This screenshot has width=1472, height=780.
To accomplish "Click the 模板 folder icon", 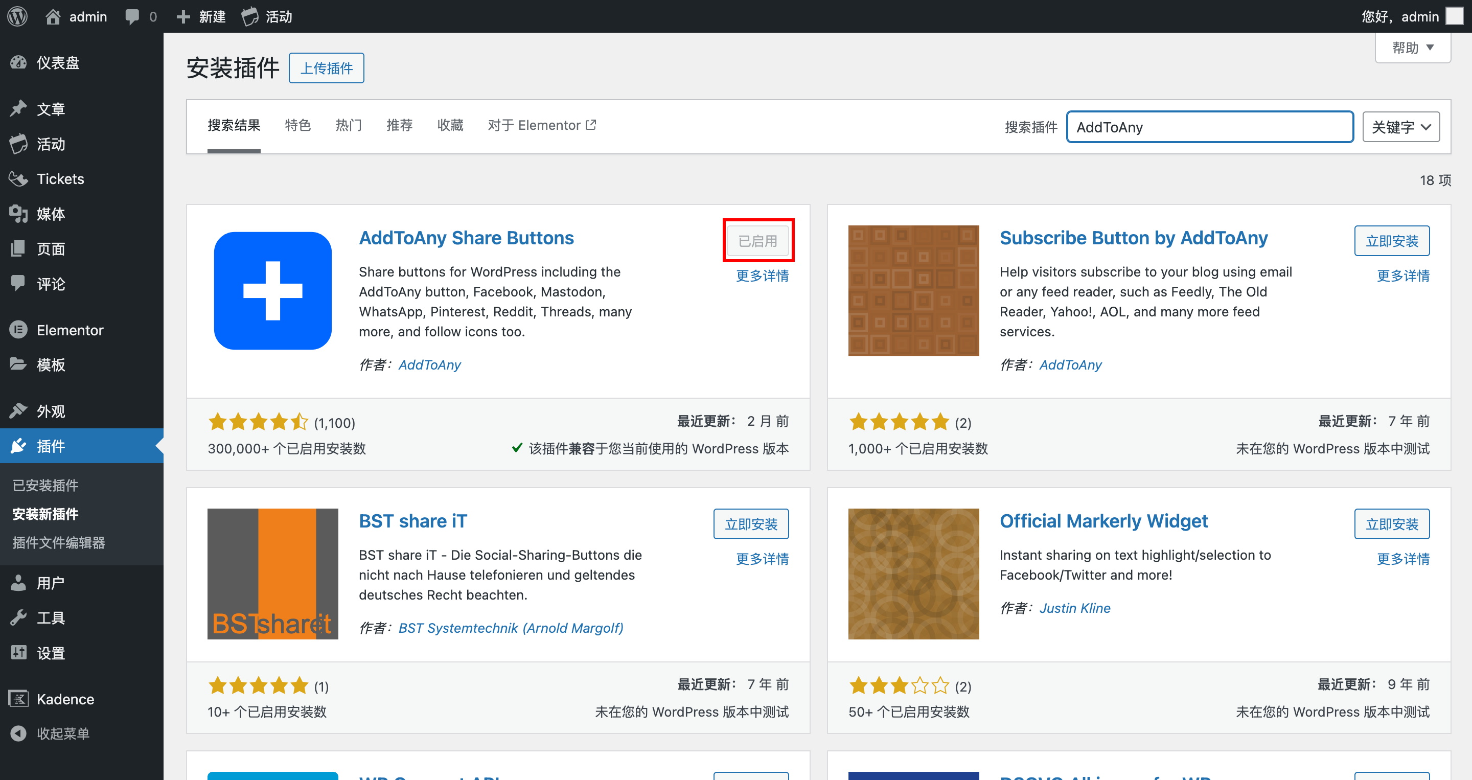I will 19,364.
